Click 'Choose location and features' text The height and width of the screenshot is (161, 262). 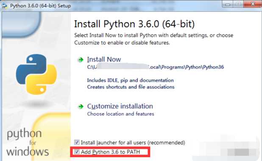(120, 114)
